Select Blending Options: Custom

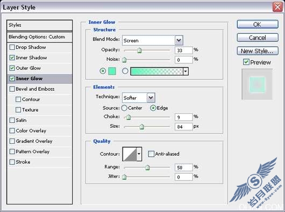39,37
